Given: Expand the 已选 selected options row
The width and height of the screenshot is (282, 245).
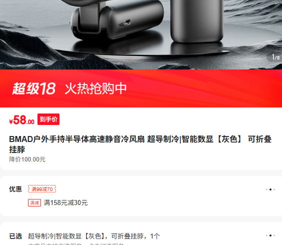Looking at the screenshot, I should pos(141,235).
